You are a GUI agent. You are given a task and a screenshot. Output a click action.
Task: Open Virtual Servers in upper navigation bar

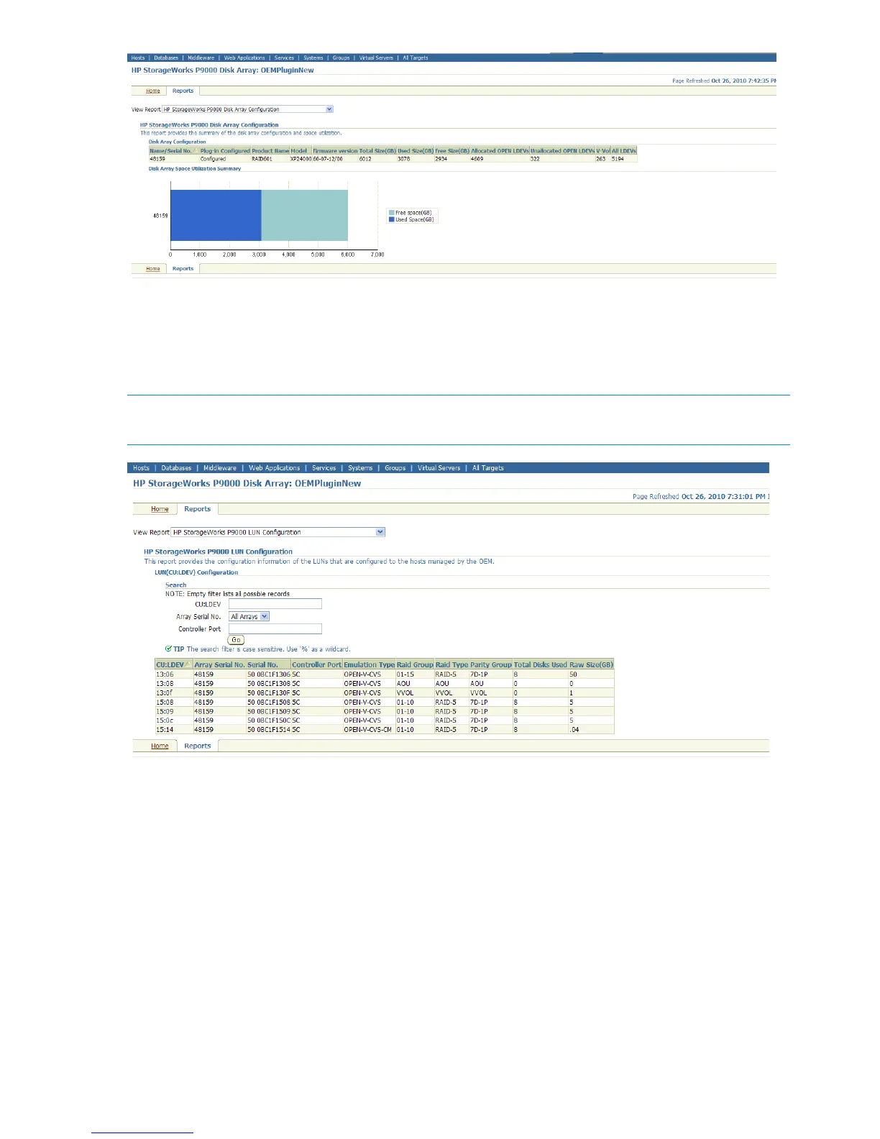point(376,58)
